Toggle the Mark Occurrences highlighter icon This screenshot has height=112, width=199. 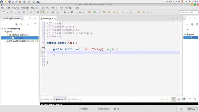tap(43, 12)
